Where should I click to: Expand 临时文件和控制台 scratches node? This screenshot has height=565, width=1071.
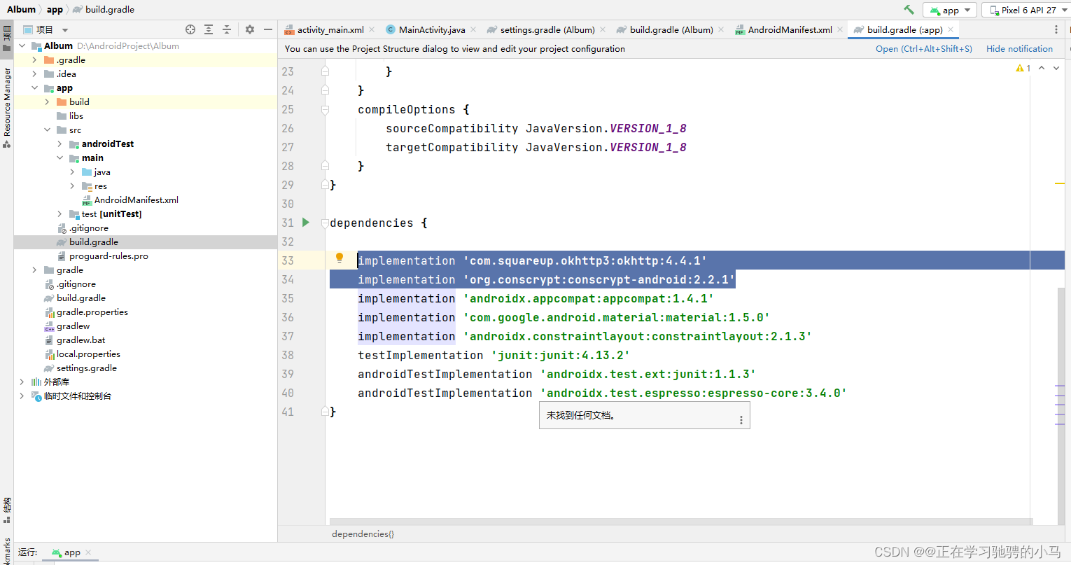pos(22,396)
